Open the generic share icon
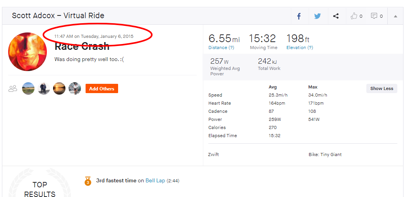This screenshot has height=197, width=407. coord(336,16)
